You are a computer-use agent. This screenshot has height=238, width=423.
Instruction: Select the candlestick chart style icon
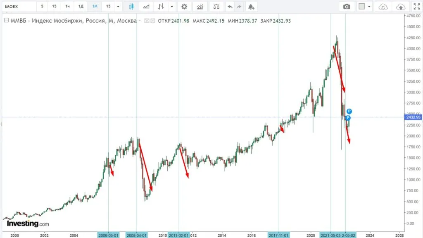(131, 7)
